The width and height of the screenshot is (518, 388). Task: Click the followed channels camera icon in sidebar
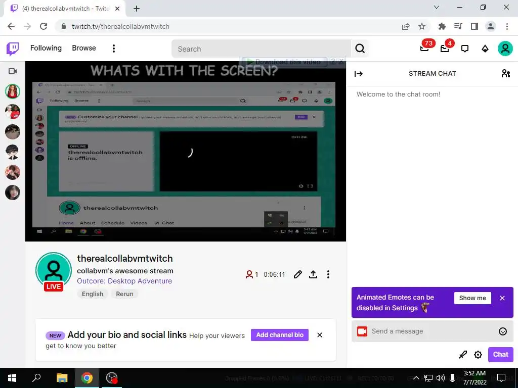13,71
